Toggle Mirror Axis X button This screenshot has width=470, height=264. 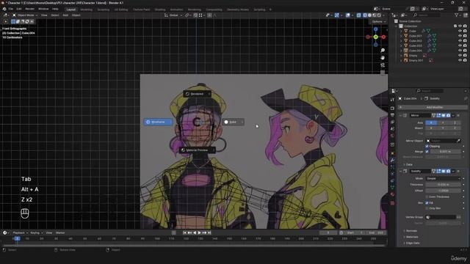pyautogui.click(x=431, y=122)
